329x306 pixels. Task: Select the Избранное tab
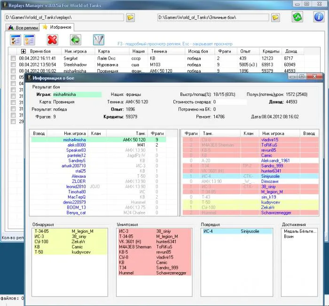click(x=57, y=27)
